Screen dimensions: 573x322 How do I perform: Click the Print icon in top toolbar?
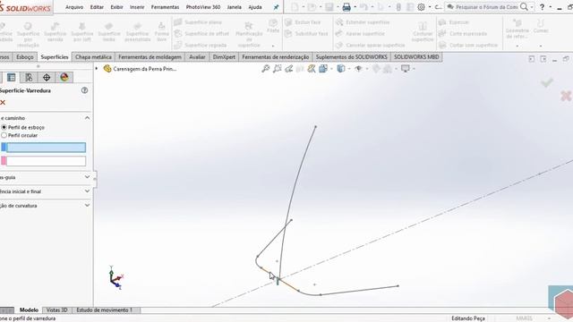346,7
